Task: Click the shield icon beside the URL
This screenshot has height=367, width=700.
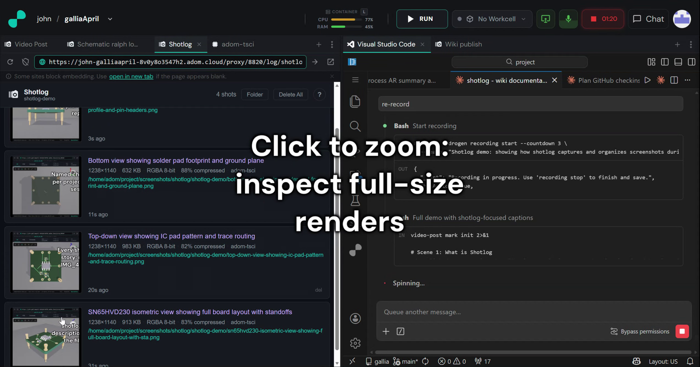Action: point(25,62)
